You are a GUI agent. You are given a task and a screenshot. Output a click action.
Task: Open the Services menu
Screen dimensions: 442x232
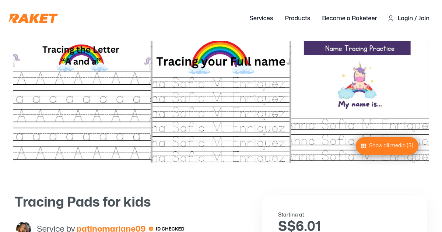pos(261,18)
